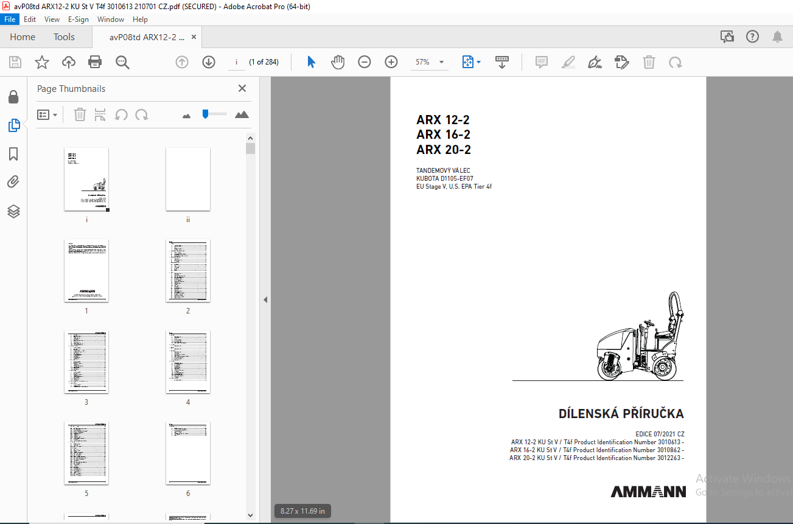This screenshot has width=793, height=524.
Task: Select page 3 thumbnail
Action: (x=86, y=362)
